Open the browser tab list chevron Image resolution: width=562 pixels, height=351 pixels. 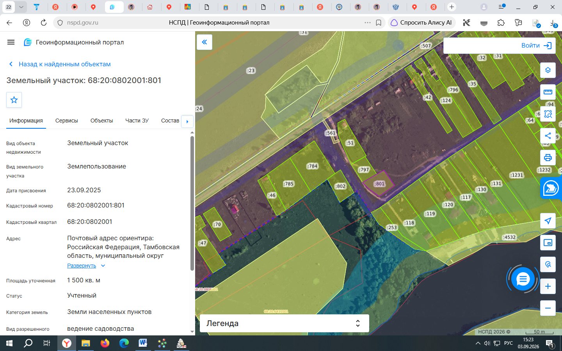pos(21,7)
